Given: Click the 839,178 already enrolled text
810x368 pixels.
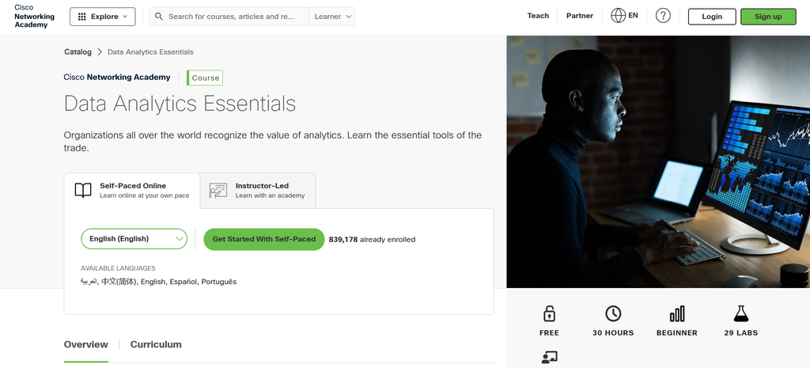Looking at the screenshot, I should tap(372, 239).
